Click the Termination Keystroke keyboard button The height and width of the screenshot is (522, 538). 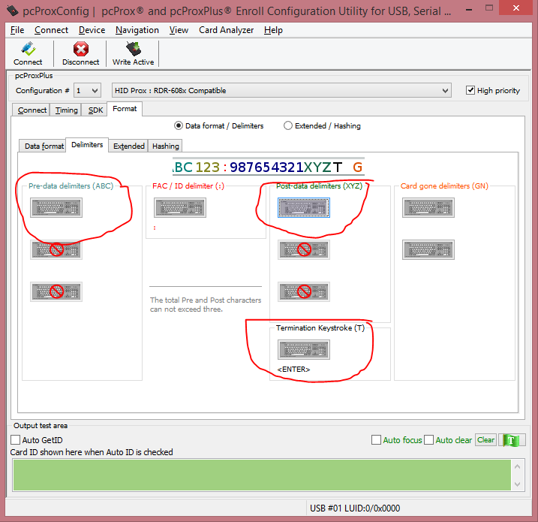pos(304,349)
